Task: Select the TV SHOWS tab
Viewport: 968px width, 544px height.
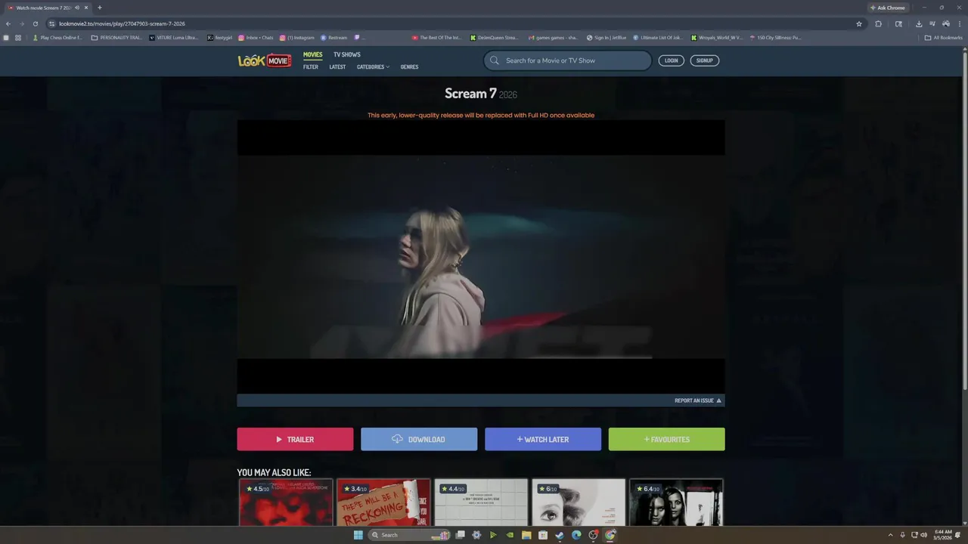Action: pyautogui.click(x=347, y=54)
